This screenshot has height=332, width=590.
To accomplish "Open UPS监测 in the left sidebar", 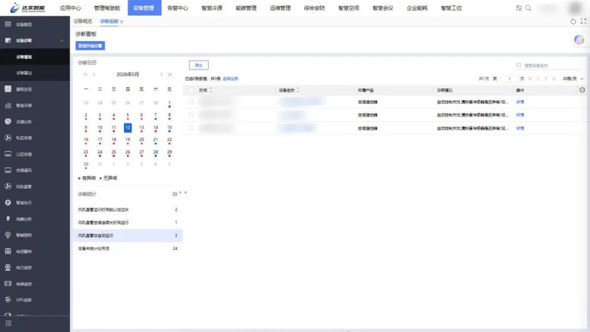I will pyautogui.click(x=23, y=300).
